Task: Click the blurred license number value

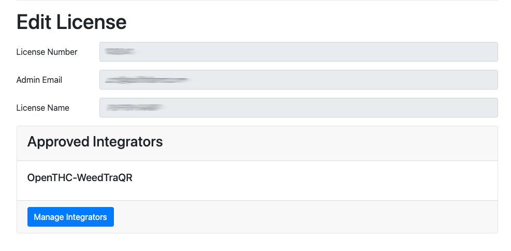Action: pos(120,51)
